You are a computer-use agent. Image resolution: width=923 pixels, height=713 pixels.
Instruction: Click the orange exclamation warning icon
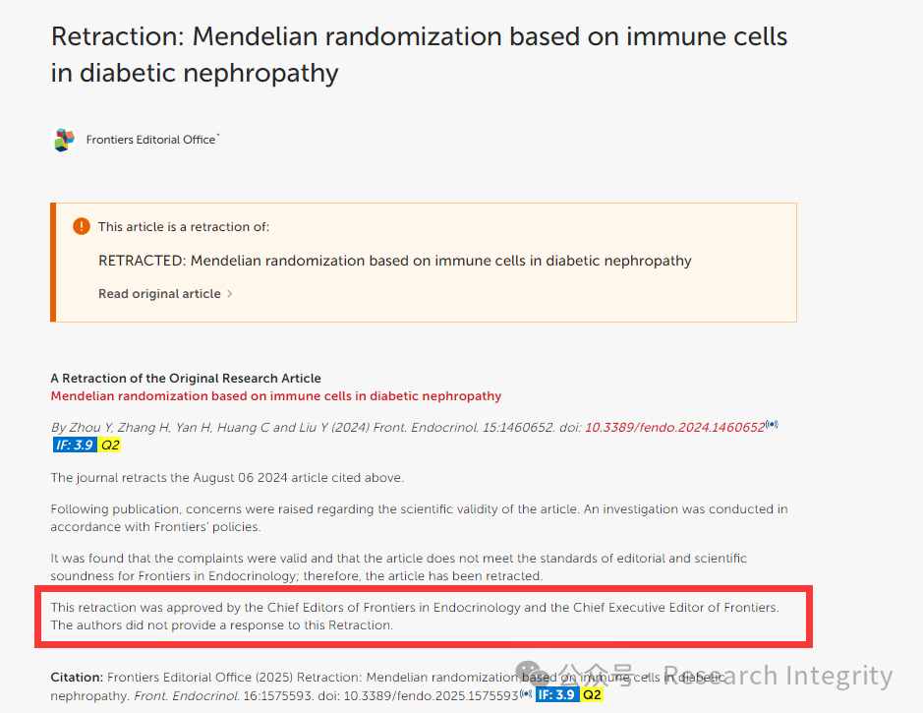[82, 226]
